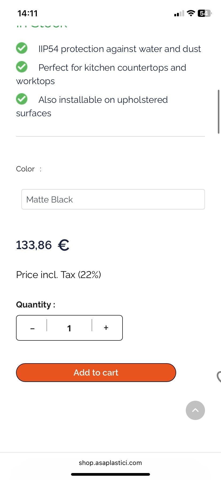The width and height of the screenshot is (221, 480).
Task: Tap the checkmark beside upholstered surfaces feature
Action: coord(22,99)
